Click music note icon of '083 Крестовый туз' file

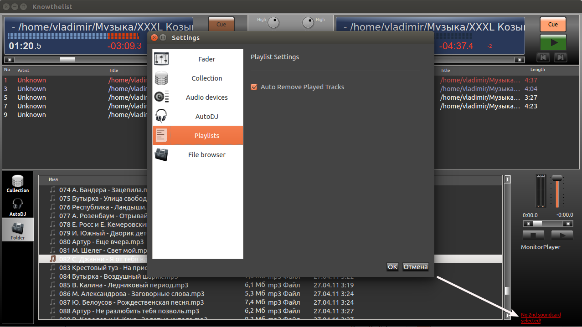pos(53,268)
